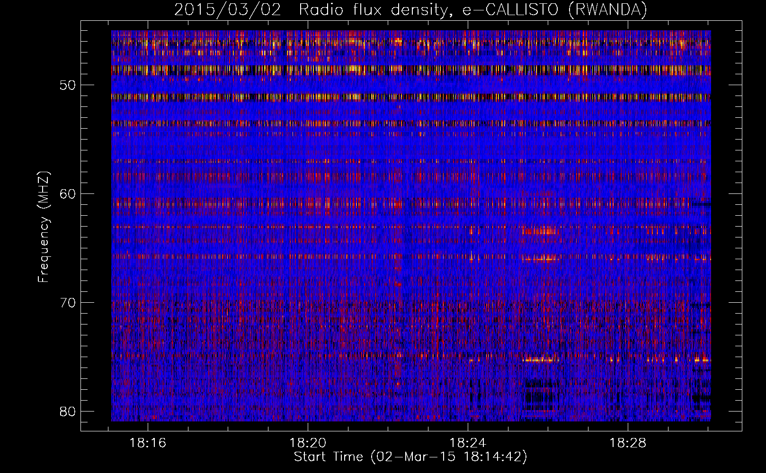Click the 18:28 time tick label
The width and height of the screenshot is (766, 473).
click(x=628, y=443)
